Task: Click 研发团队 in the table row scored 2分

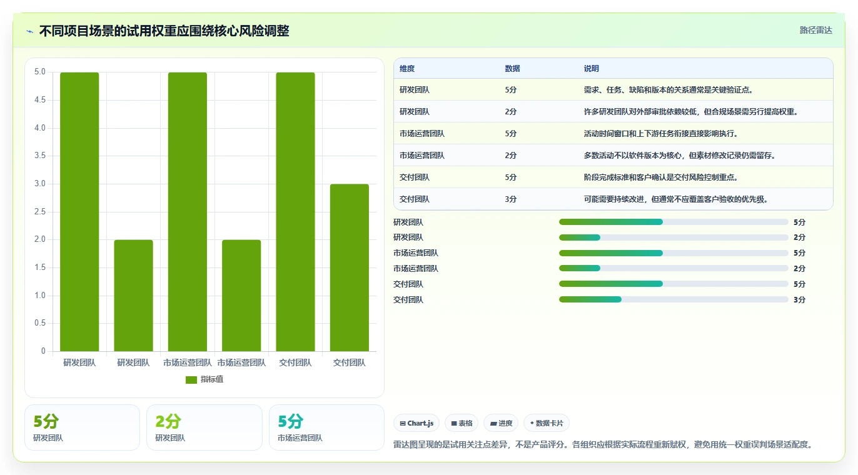Action: (x=415, y=112)
